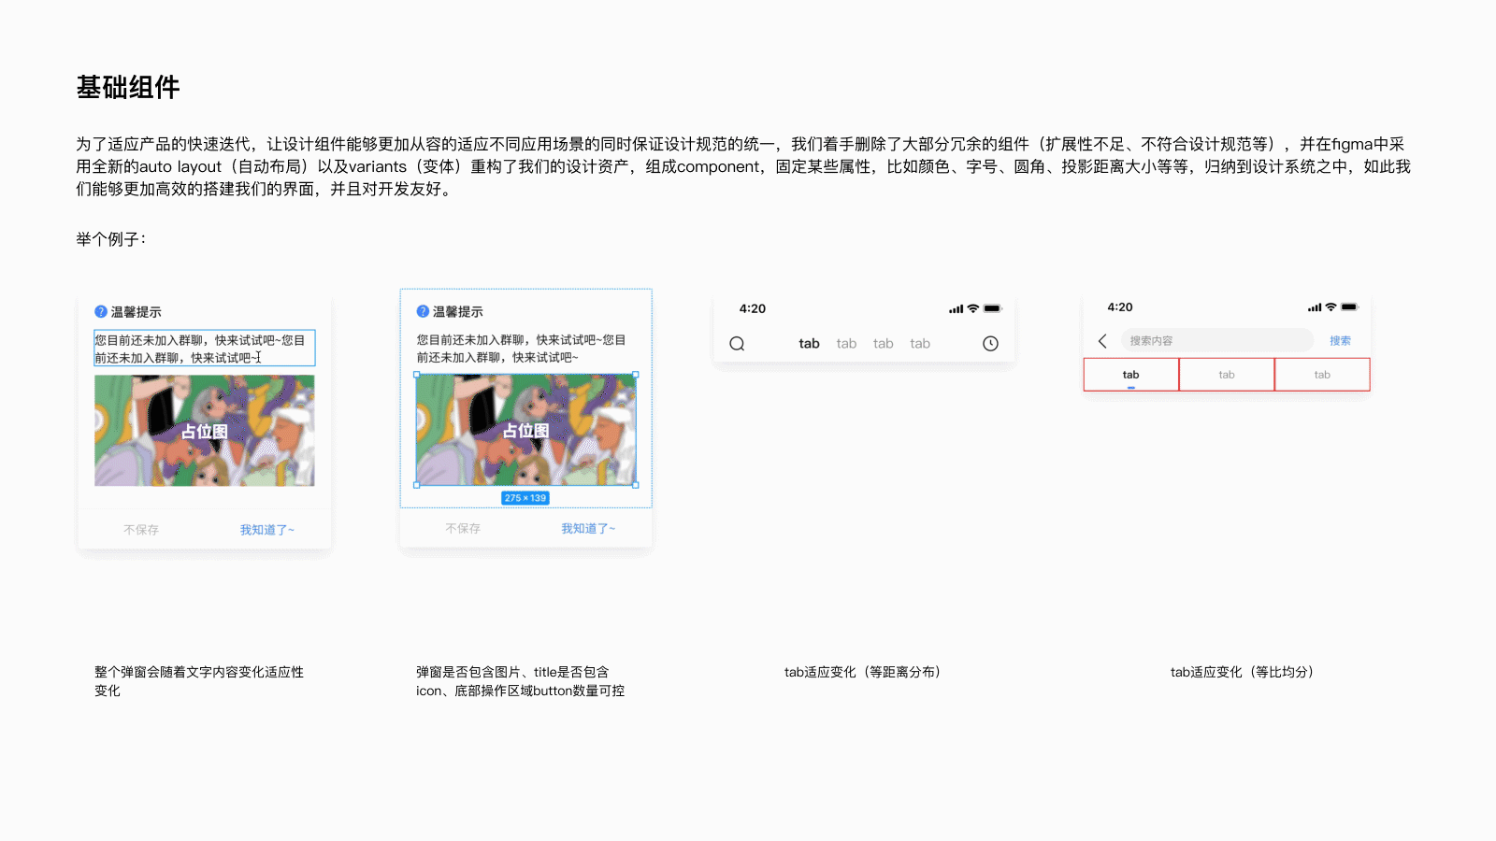The height and width of the screenshot is (841, 1496).
Task: Select the last tab in red-outlined bar
Action: [1322, 375]
